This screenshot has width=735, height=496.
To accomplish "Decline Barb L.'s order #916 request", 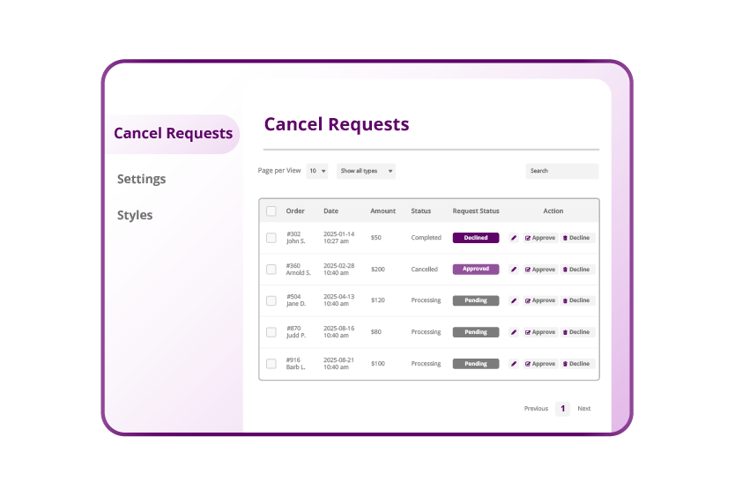I will pos(577,364).
